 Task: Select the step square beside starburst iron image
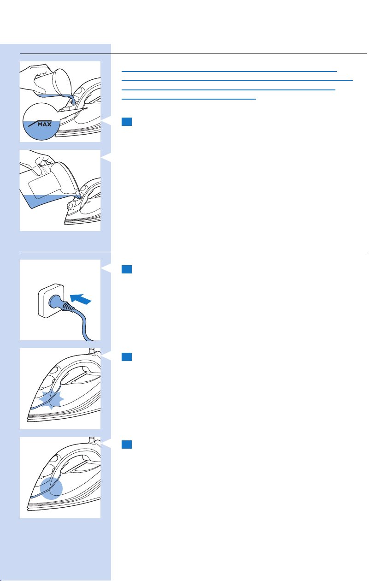[x=128, y=357]
